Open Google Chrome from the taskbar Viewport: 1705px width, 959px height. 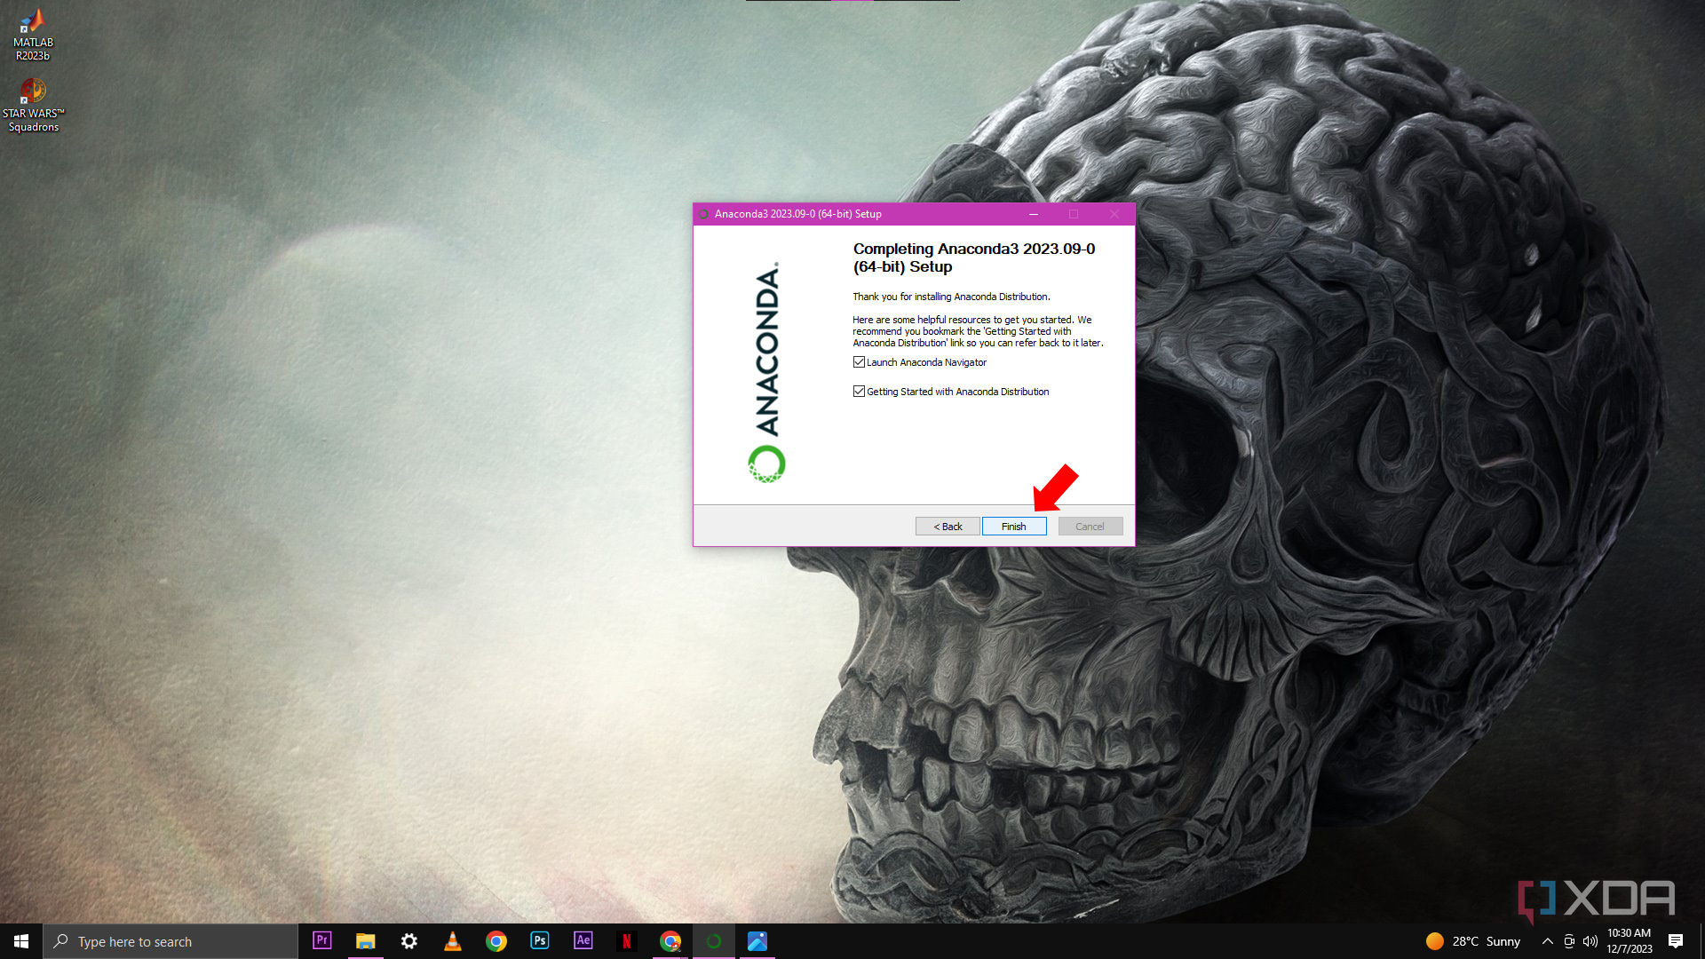point(496,940)
